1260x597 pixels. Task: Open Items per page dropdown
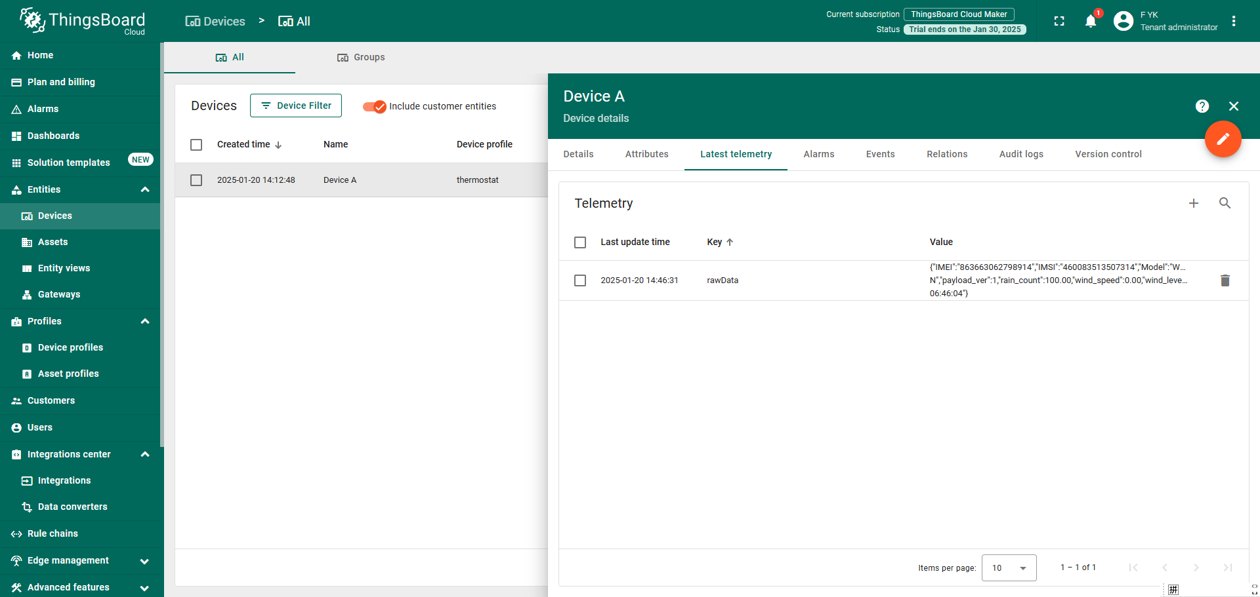(x=1009, y=568)
